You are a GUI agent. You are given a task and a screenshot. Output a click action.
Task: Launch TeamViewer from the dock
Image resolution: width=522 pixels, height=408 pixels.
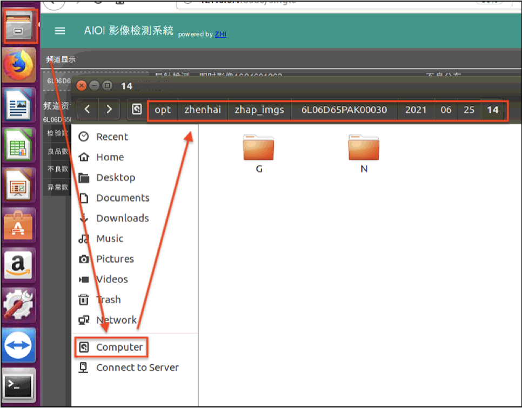point(19,345)
